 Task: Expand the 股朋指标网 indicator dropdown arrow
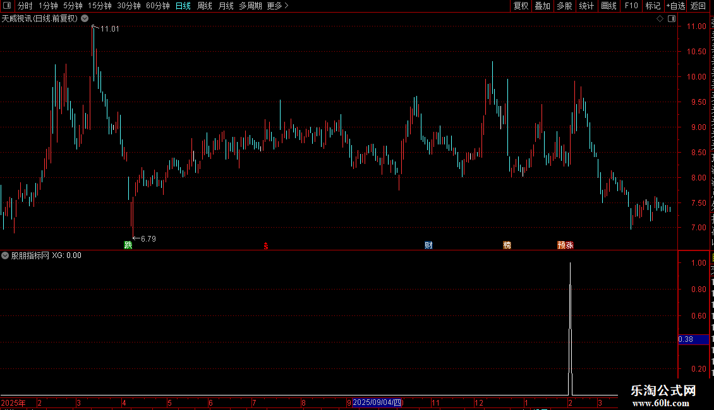[x=5, y=255]
